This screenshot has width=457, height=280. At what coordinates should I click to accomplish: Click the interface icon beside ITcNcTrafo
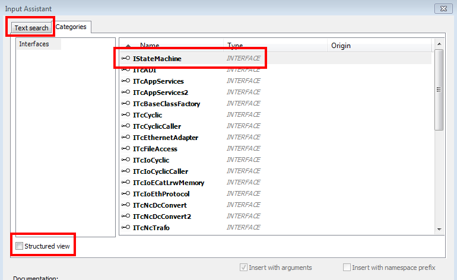[126, 228]
